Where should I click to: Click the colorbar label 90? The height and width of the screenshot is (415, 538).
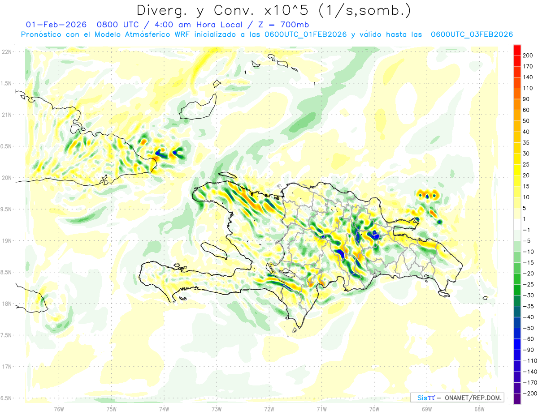526,99
